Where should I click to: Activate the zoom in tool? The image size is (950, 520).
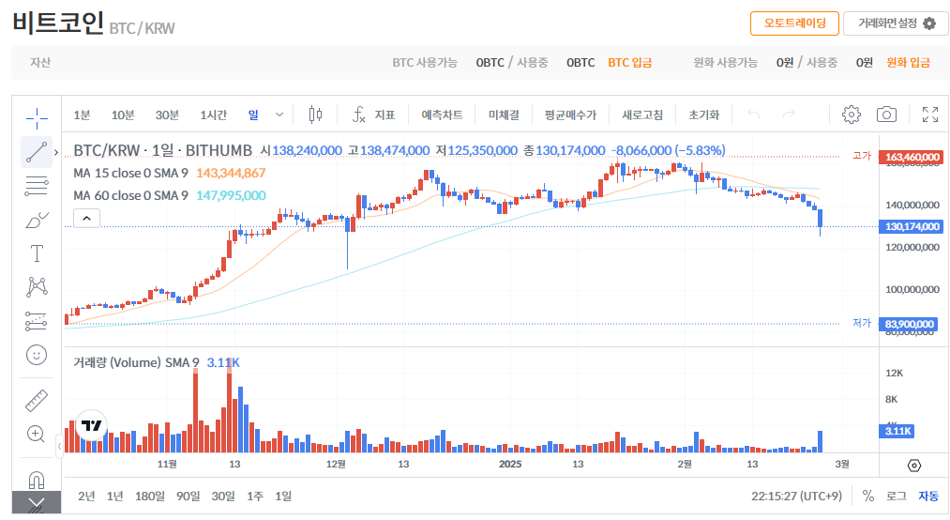[37, 434]
